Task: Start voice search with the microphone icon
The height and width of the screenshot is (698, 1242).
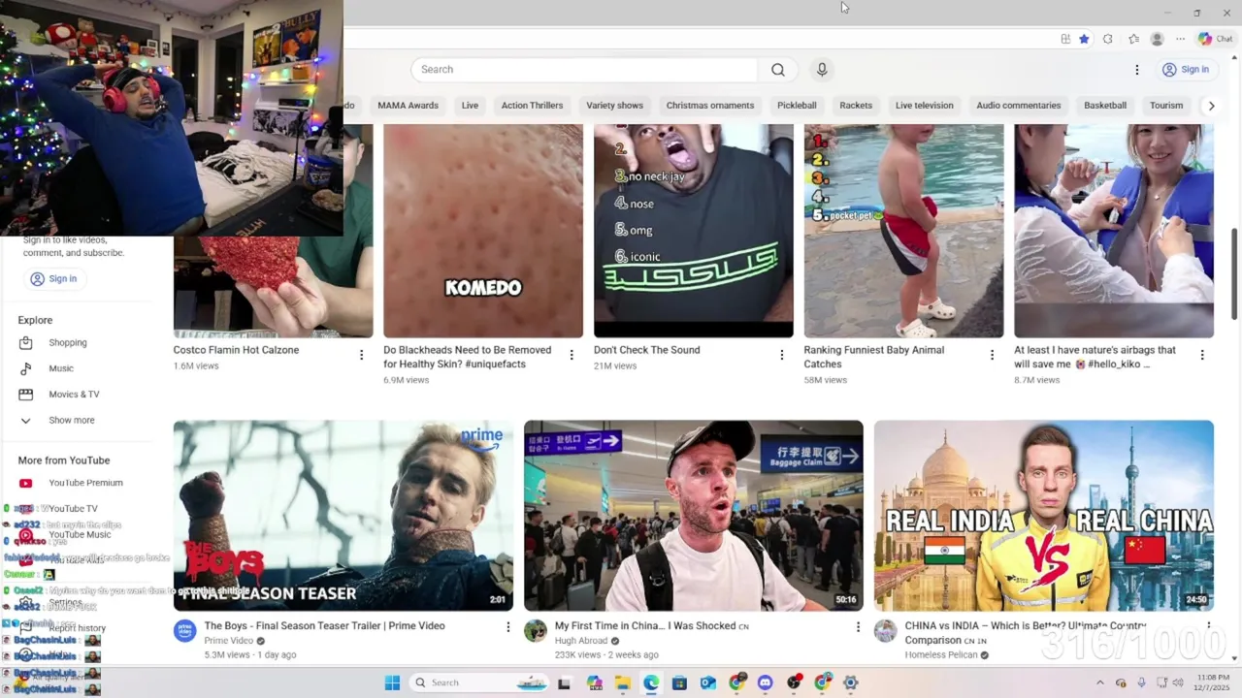Action: coord(822,70)
